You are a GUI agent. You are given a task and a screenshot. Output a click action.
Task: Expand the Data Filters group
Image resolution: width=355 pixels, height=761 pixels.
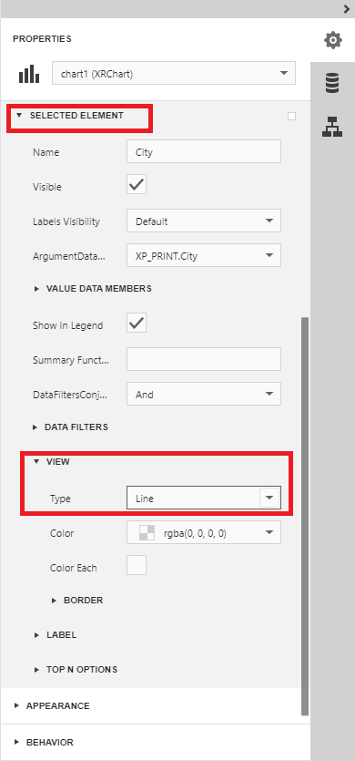70,427
